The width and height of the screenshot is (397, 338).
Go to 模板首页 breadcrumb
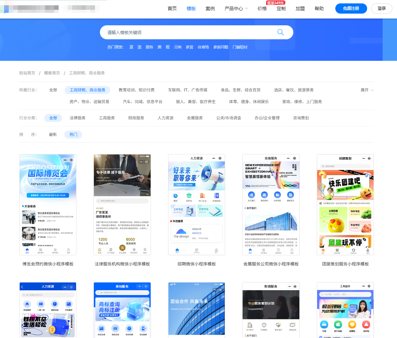[x=52, y=73]
